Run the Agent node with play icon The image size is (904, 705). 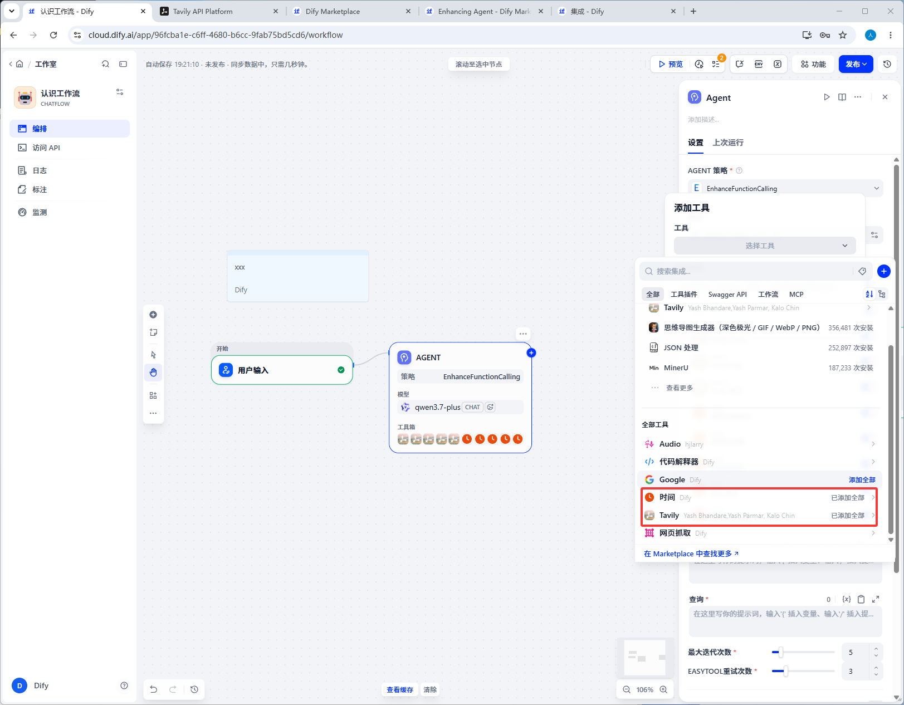coord(827,97)
